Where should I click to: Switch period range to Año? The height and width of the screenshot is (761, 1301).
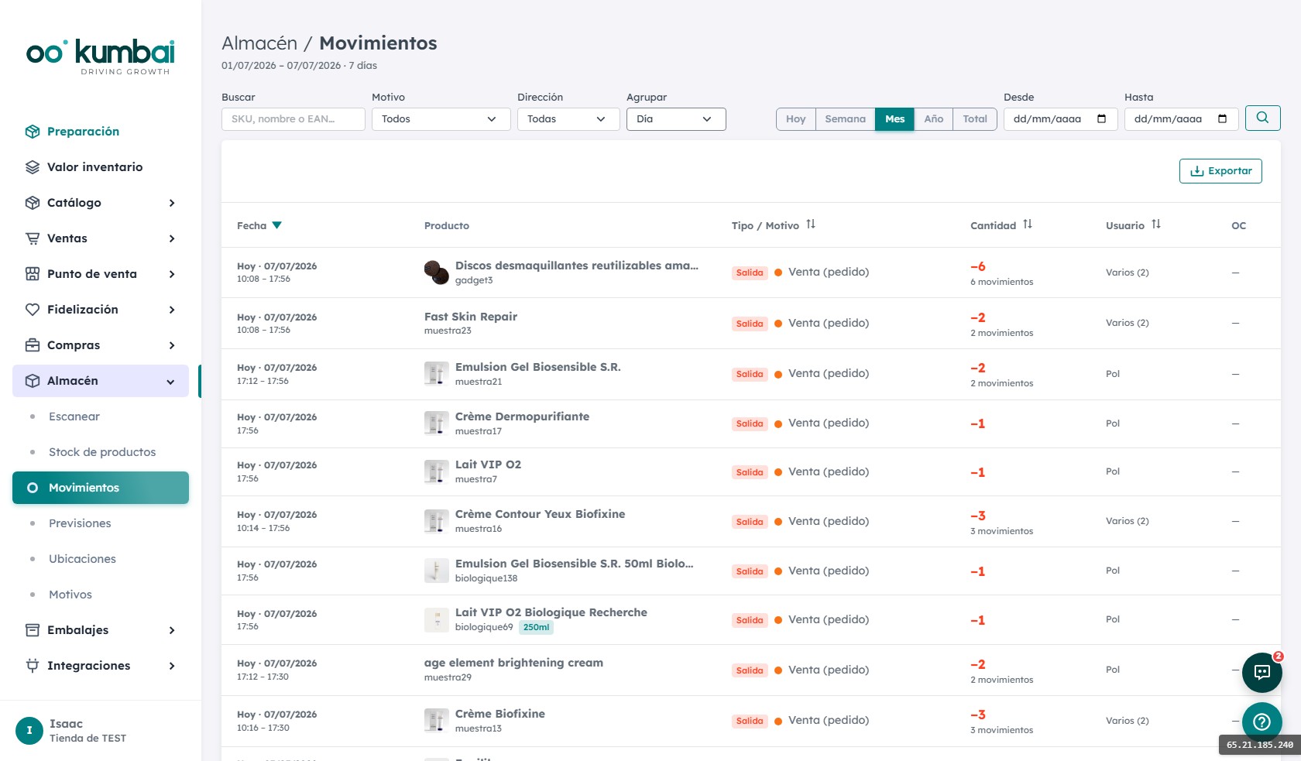pos(933,119)
